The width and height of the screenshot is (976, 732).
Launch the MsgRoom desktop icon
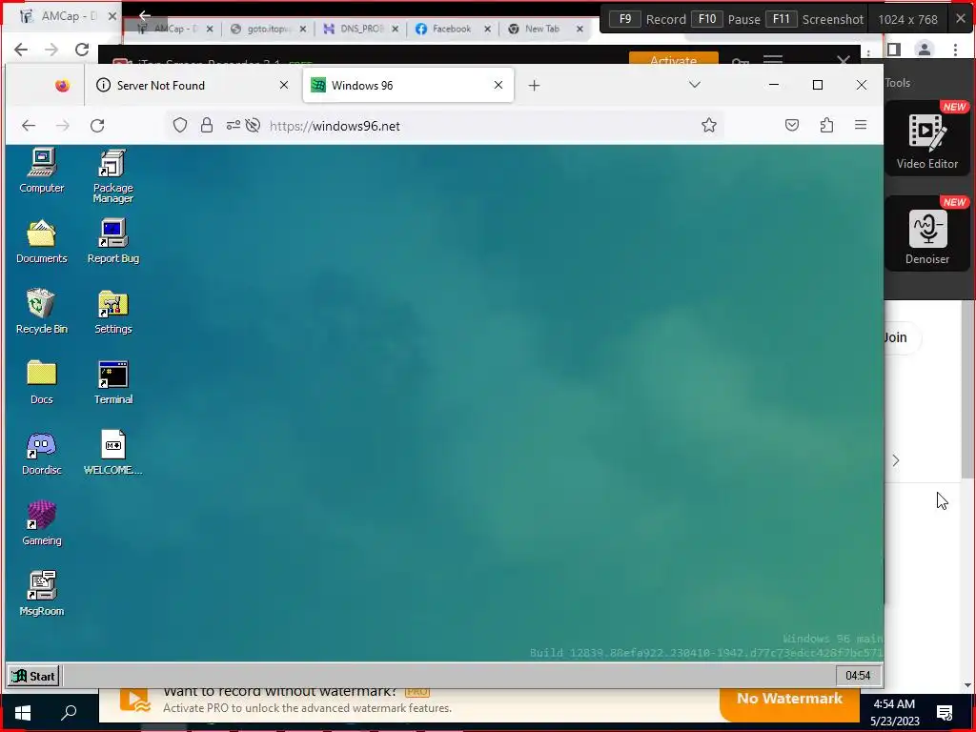pos(41,594)
